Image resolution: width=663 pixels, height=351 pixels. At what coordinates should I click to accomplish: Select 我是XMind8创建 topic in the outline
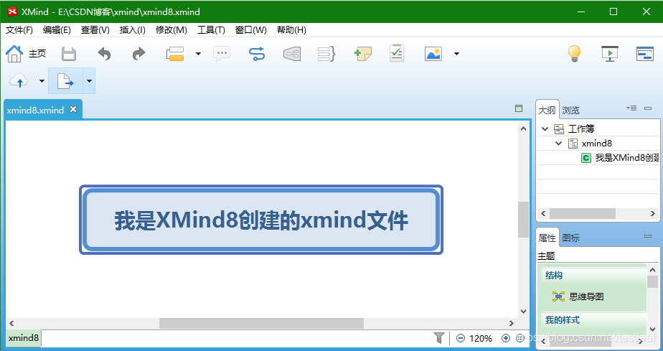(627, 158)
